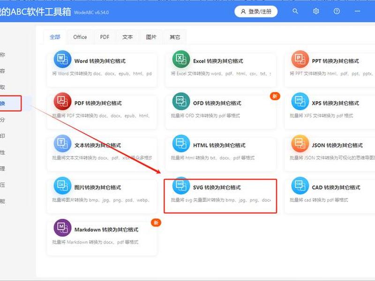Click the 图片转换 icon
This screenshot has width=375, height=281.
62,185
